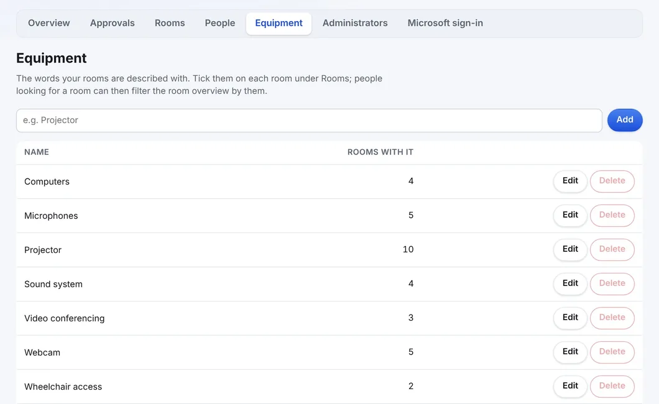Click the Equipment page heading

point(51,58)
